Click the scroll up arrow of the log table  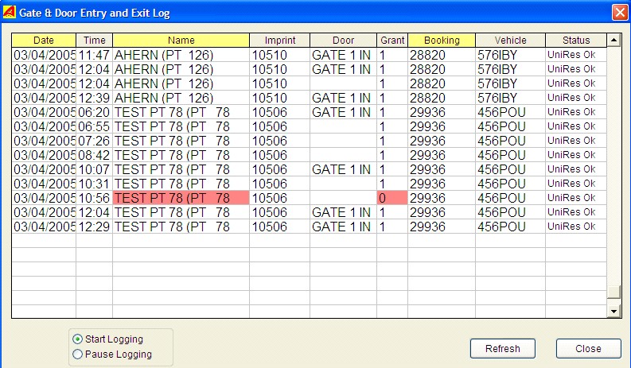tap(613, 40)
